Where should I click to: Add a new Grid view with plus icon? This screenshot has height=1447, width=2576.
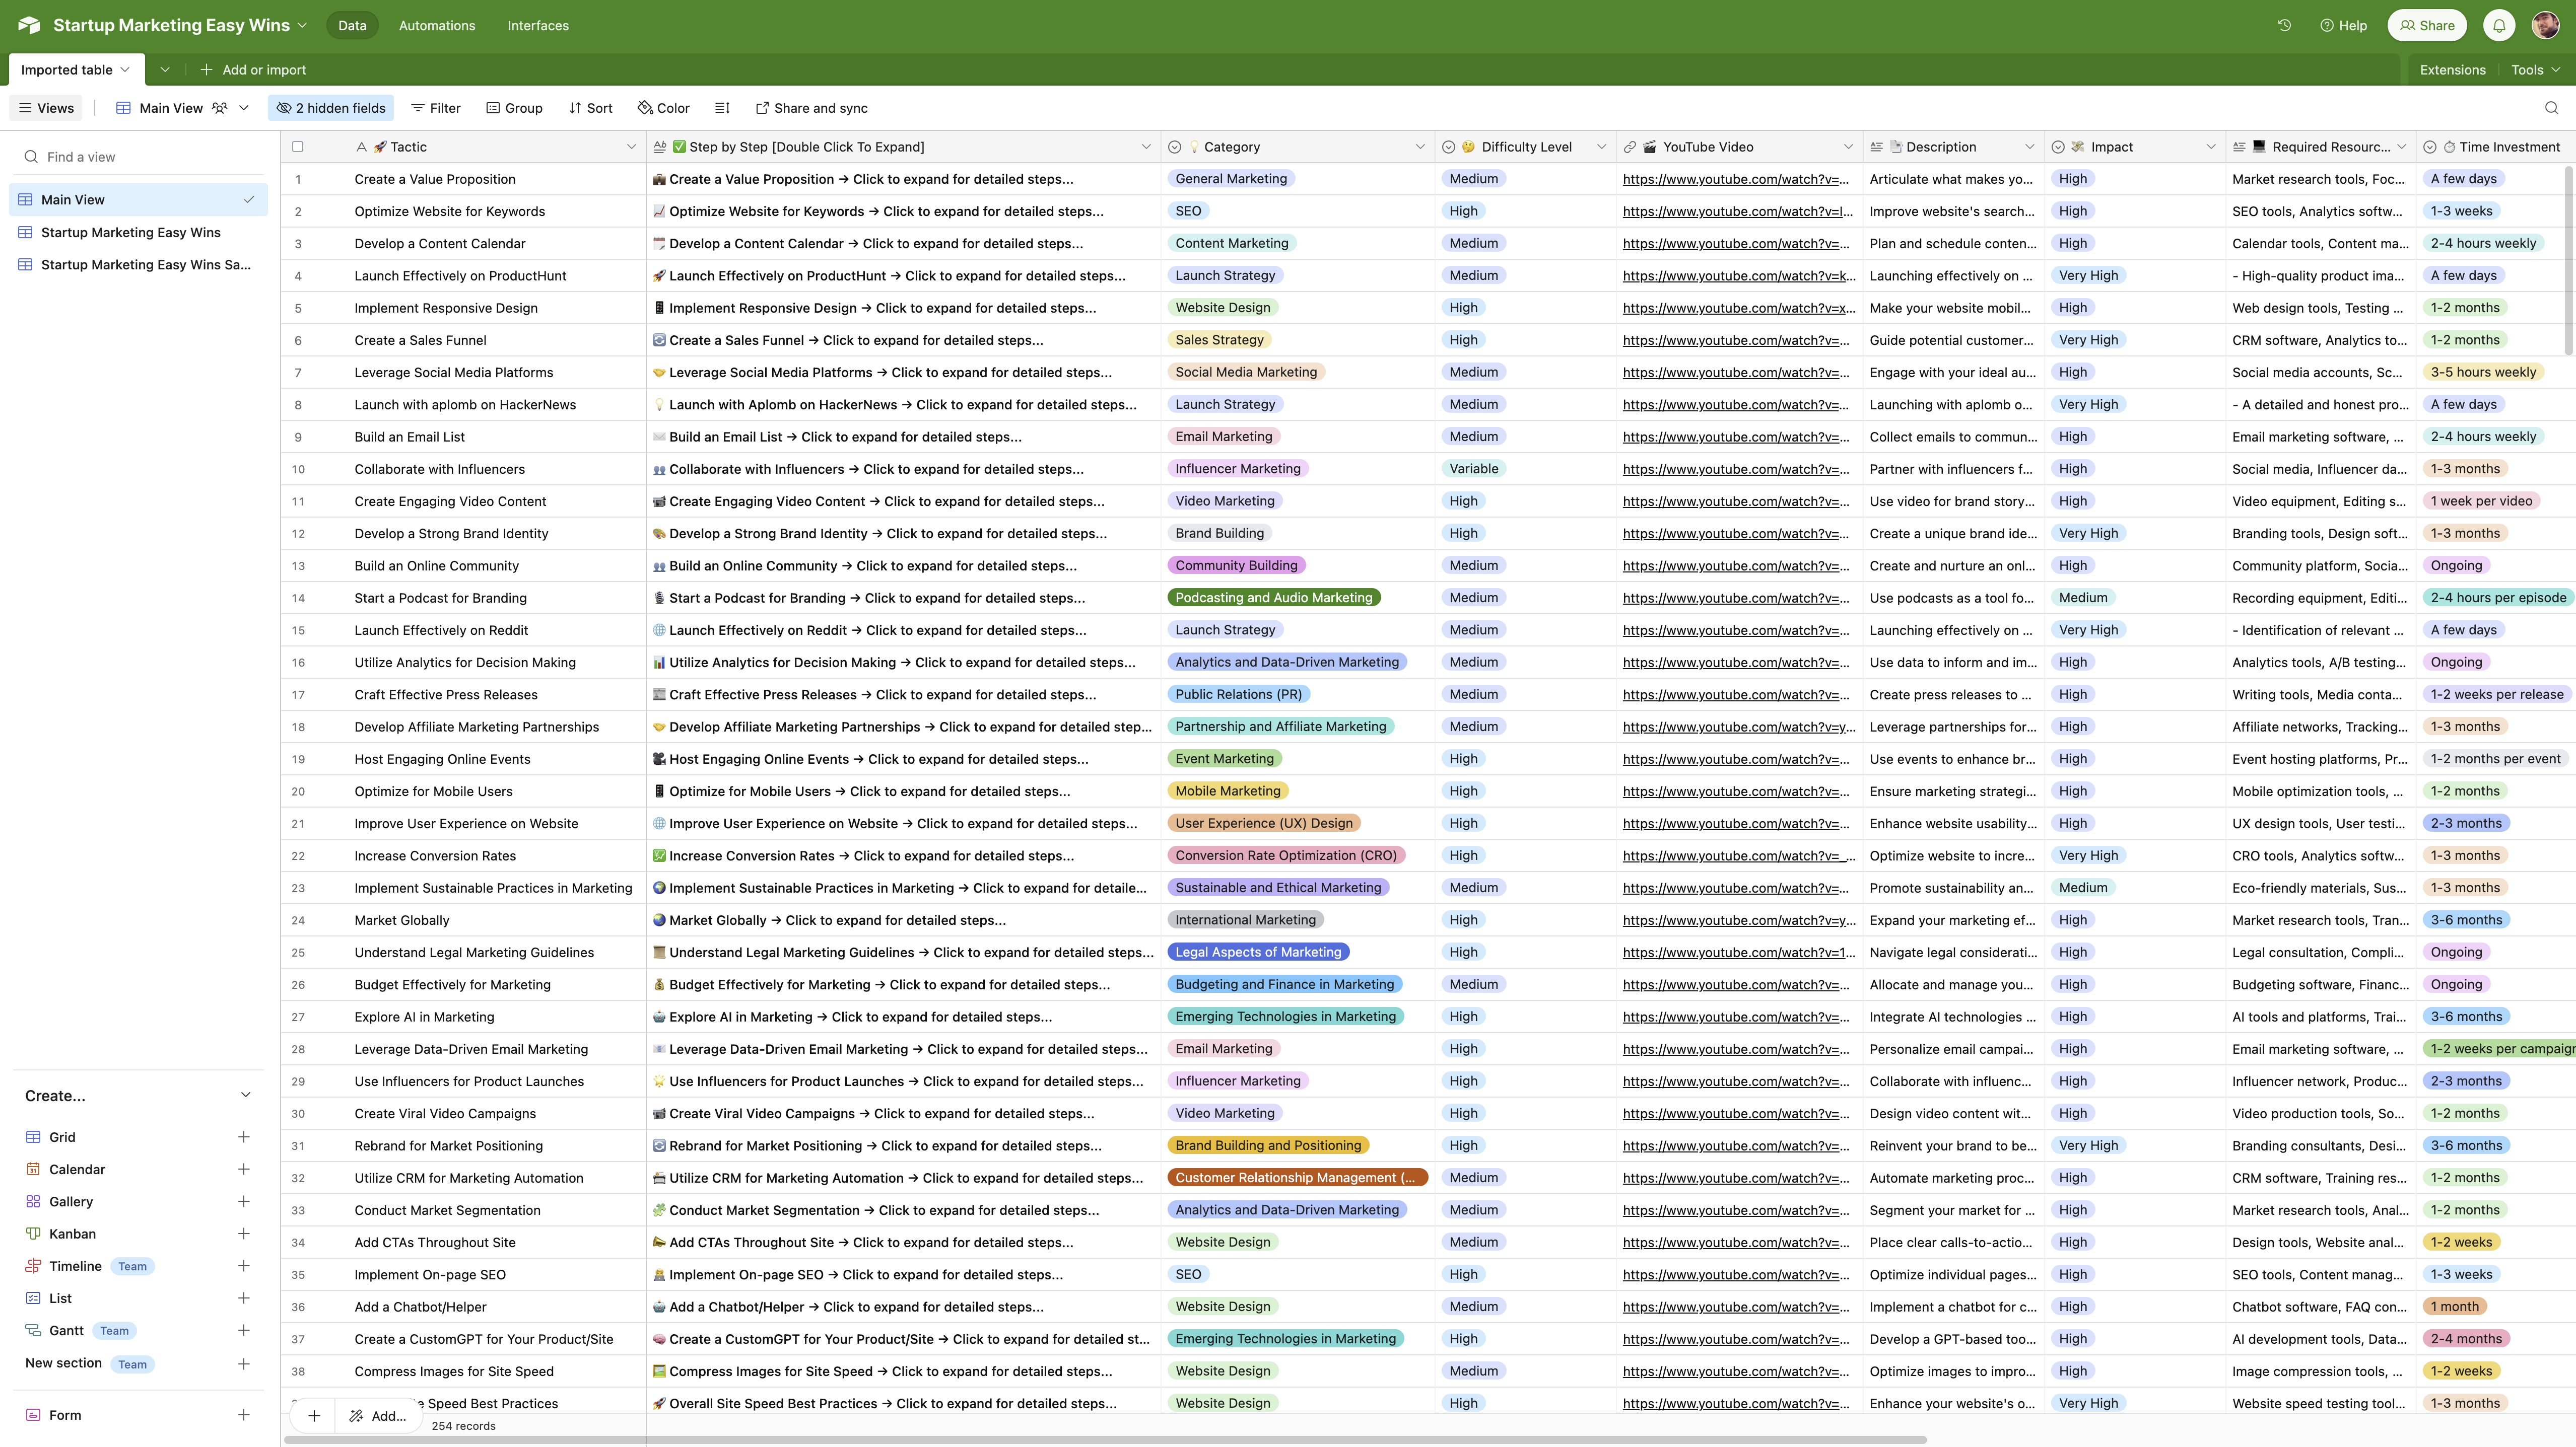(243, 1137)
